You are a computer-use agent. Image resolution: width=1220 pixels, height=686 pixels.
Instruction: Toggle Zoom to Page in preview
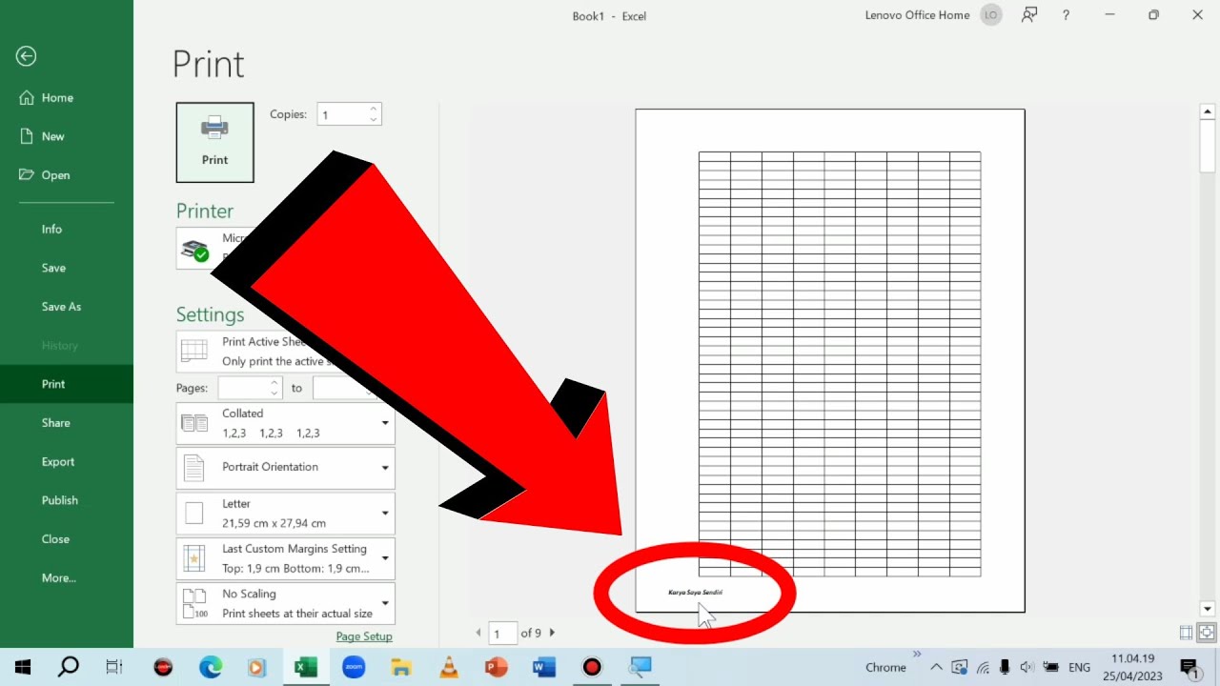point(1207,633)
